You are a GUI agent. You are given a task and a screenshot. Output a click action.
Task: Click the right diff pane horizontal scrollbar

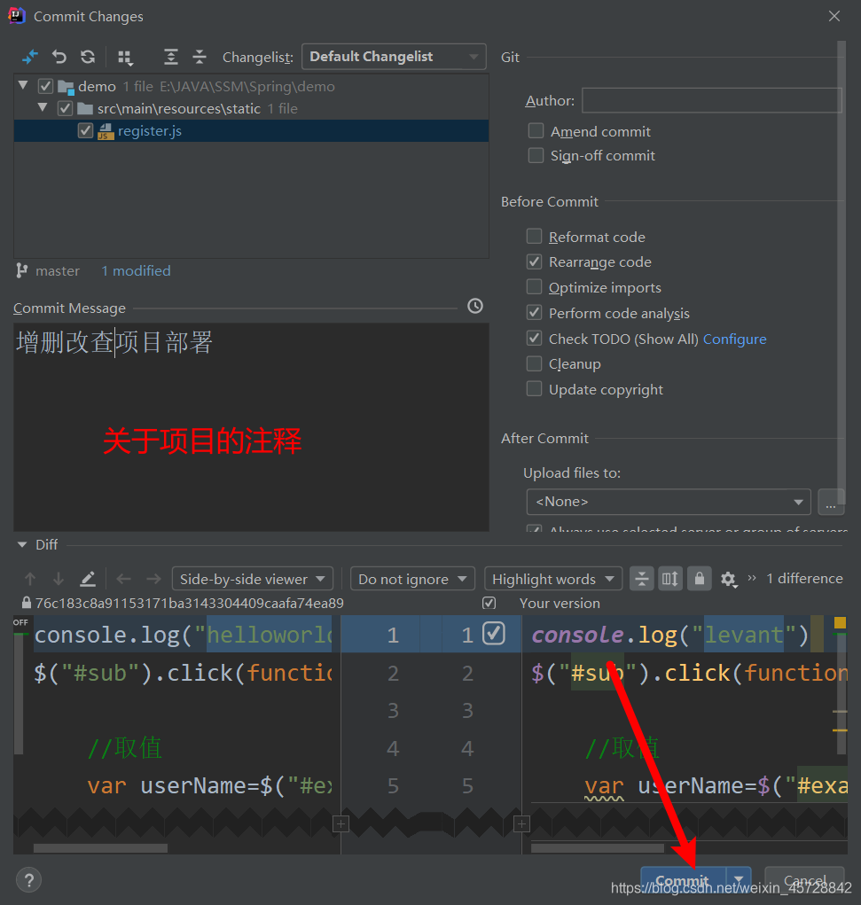[x=597, y=848]
